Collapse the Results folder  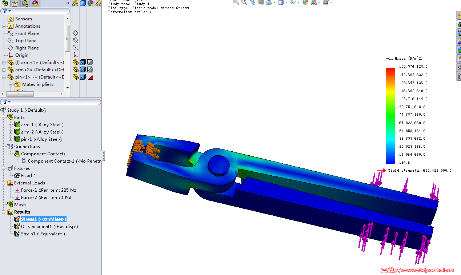tap(4, 212)
